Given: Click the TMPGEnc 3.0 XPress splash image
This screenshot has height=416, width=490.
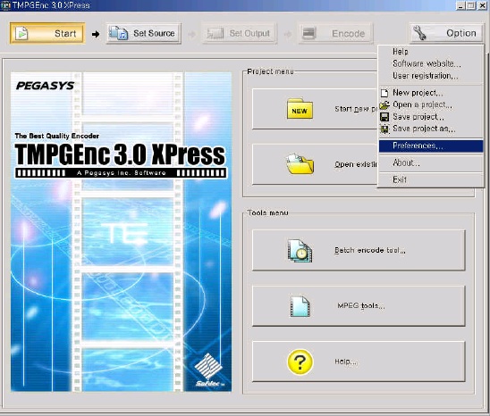Looking at the screenshot, I should [x=122, y=232].
